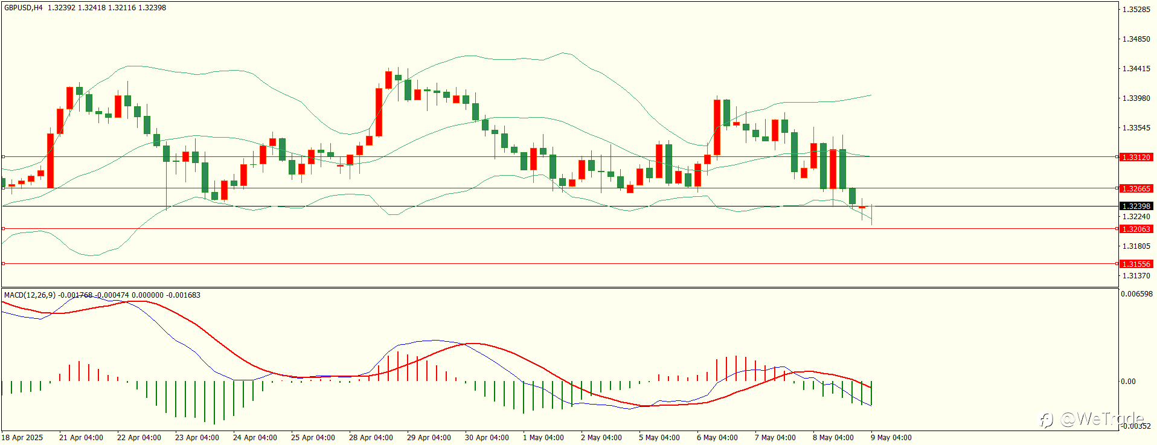Click the 23 Apr 04:00 time label
This screenshot has width=1157, height=445.
click(197, 437)
